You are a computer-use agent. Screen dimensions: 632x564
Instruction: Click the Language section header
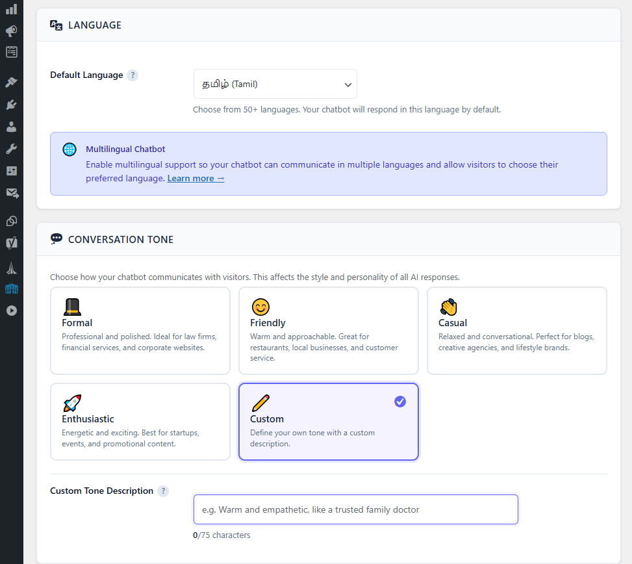95,25
